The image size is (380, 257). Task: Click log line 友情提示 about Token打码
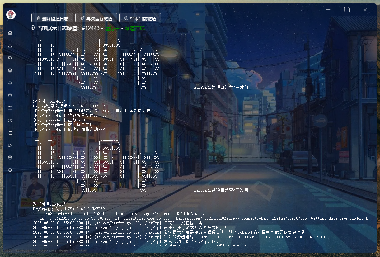170,232
